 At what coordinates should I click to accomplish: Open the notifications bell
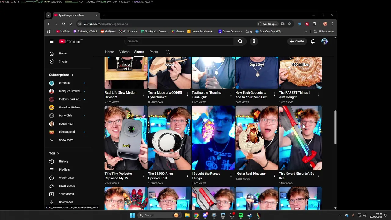click(x=313, y=41)
